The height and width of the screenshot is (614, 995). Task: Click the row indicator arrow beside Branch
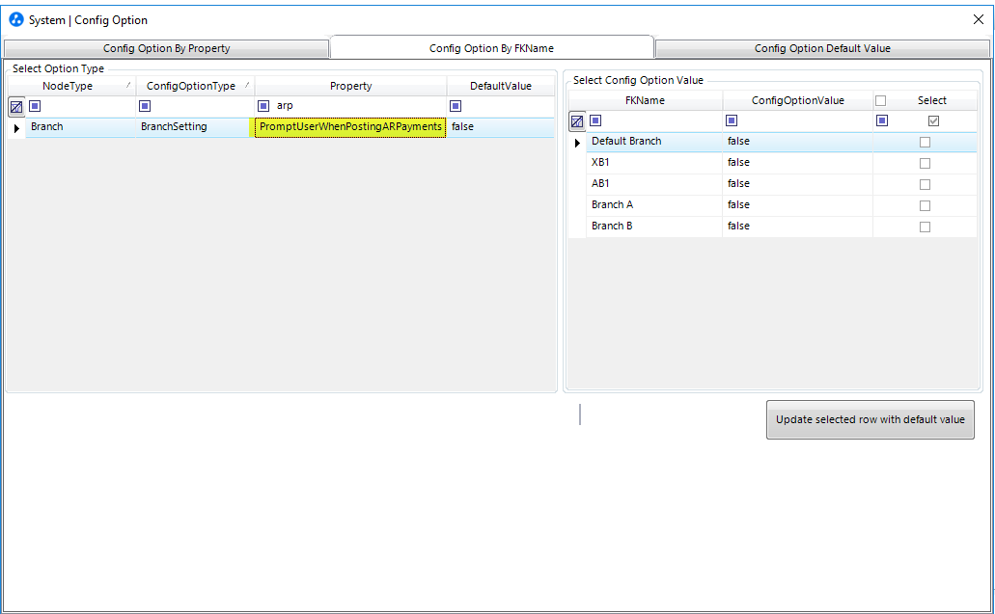pos(16,128)
